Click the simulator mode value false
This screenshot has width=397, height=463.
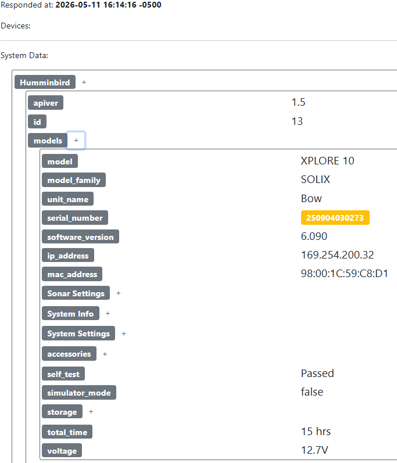(312, 392)
